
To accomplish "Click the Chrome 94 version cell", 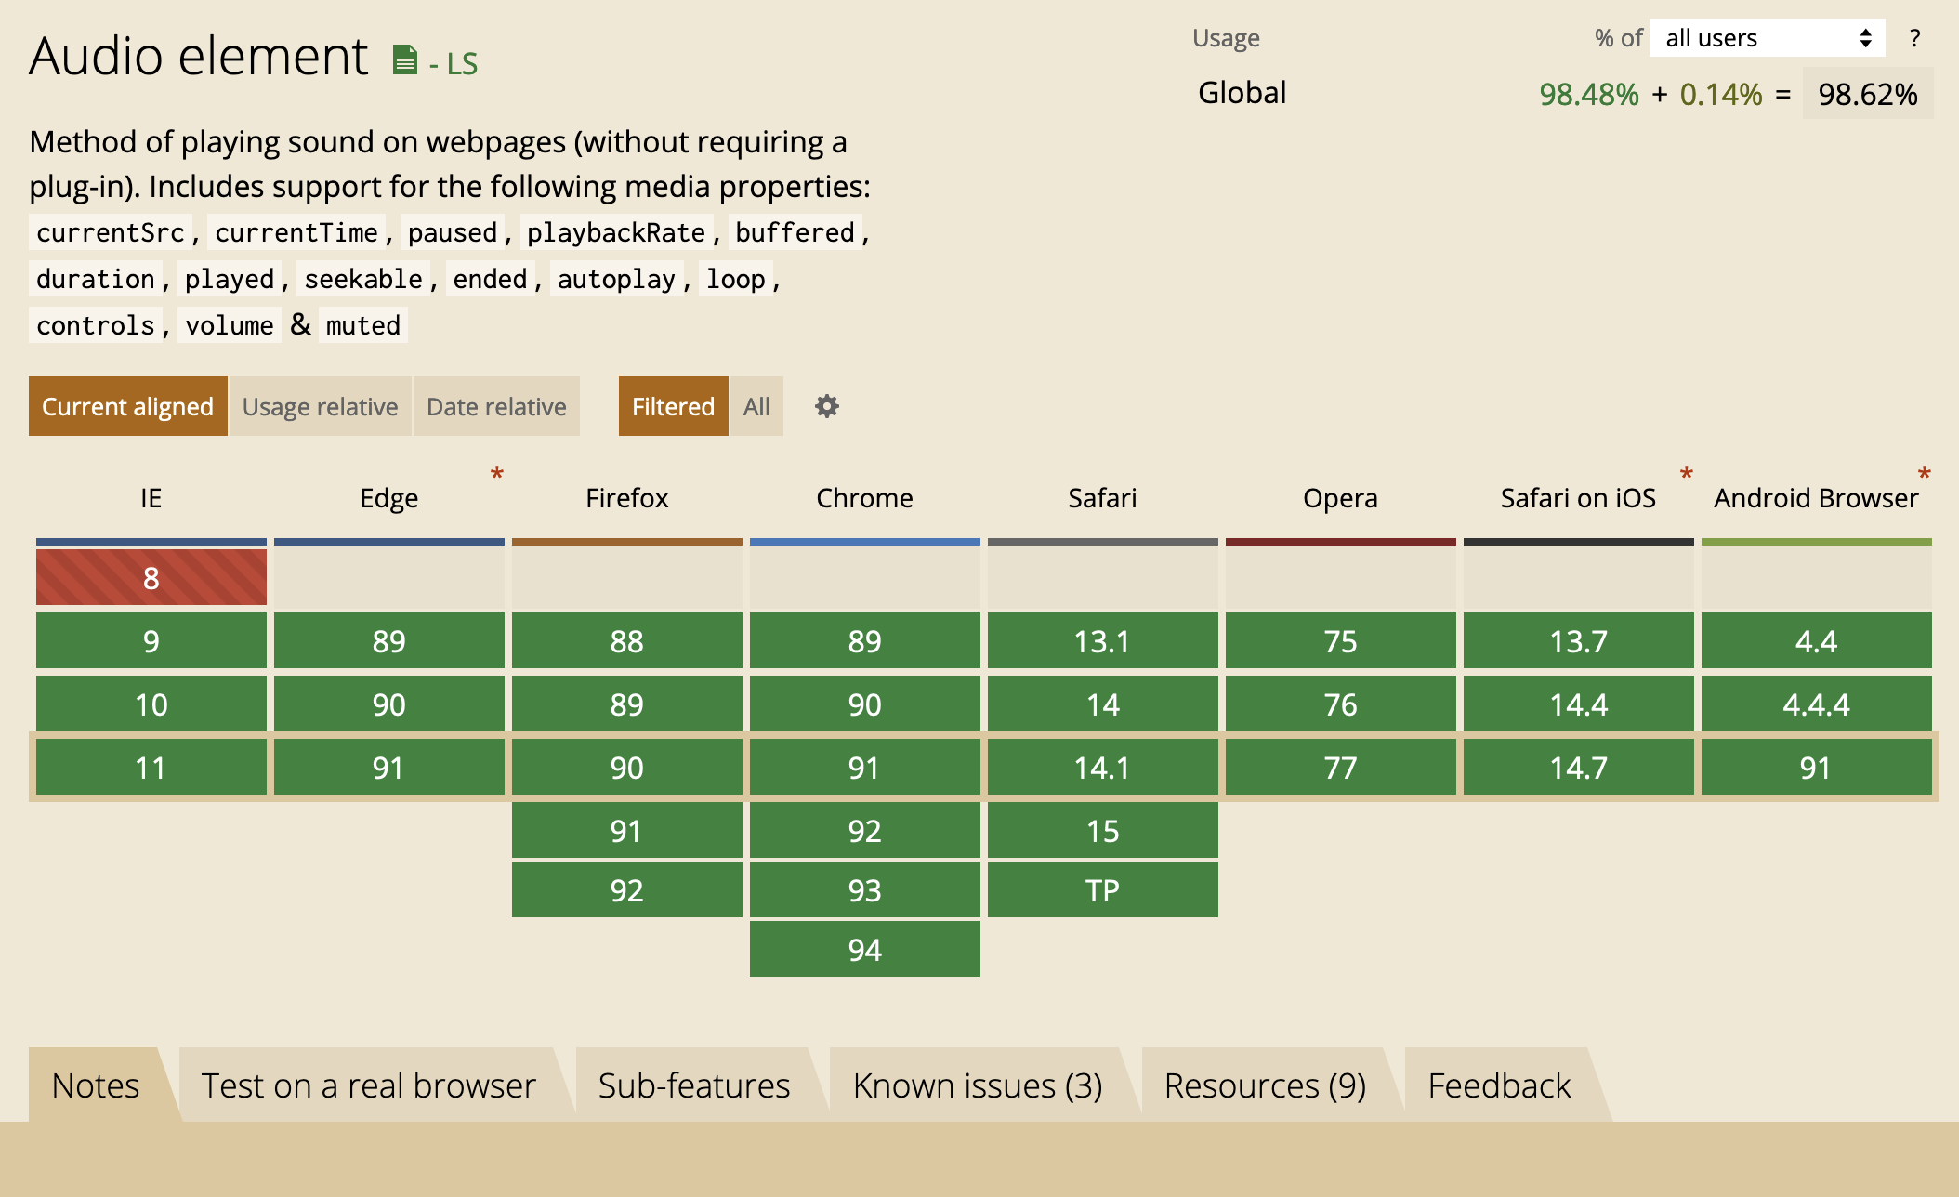I will pos(864,949).
